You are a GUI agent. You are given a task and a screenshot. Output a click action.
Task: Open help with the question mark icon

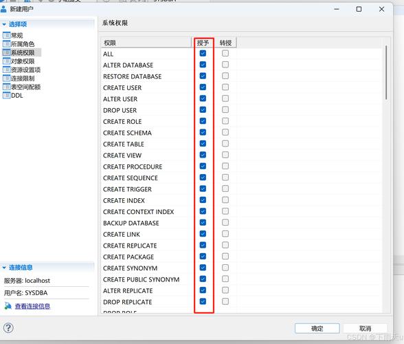click(x=8, y=328)
